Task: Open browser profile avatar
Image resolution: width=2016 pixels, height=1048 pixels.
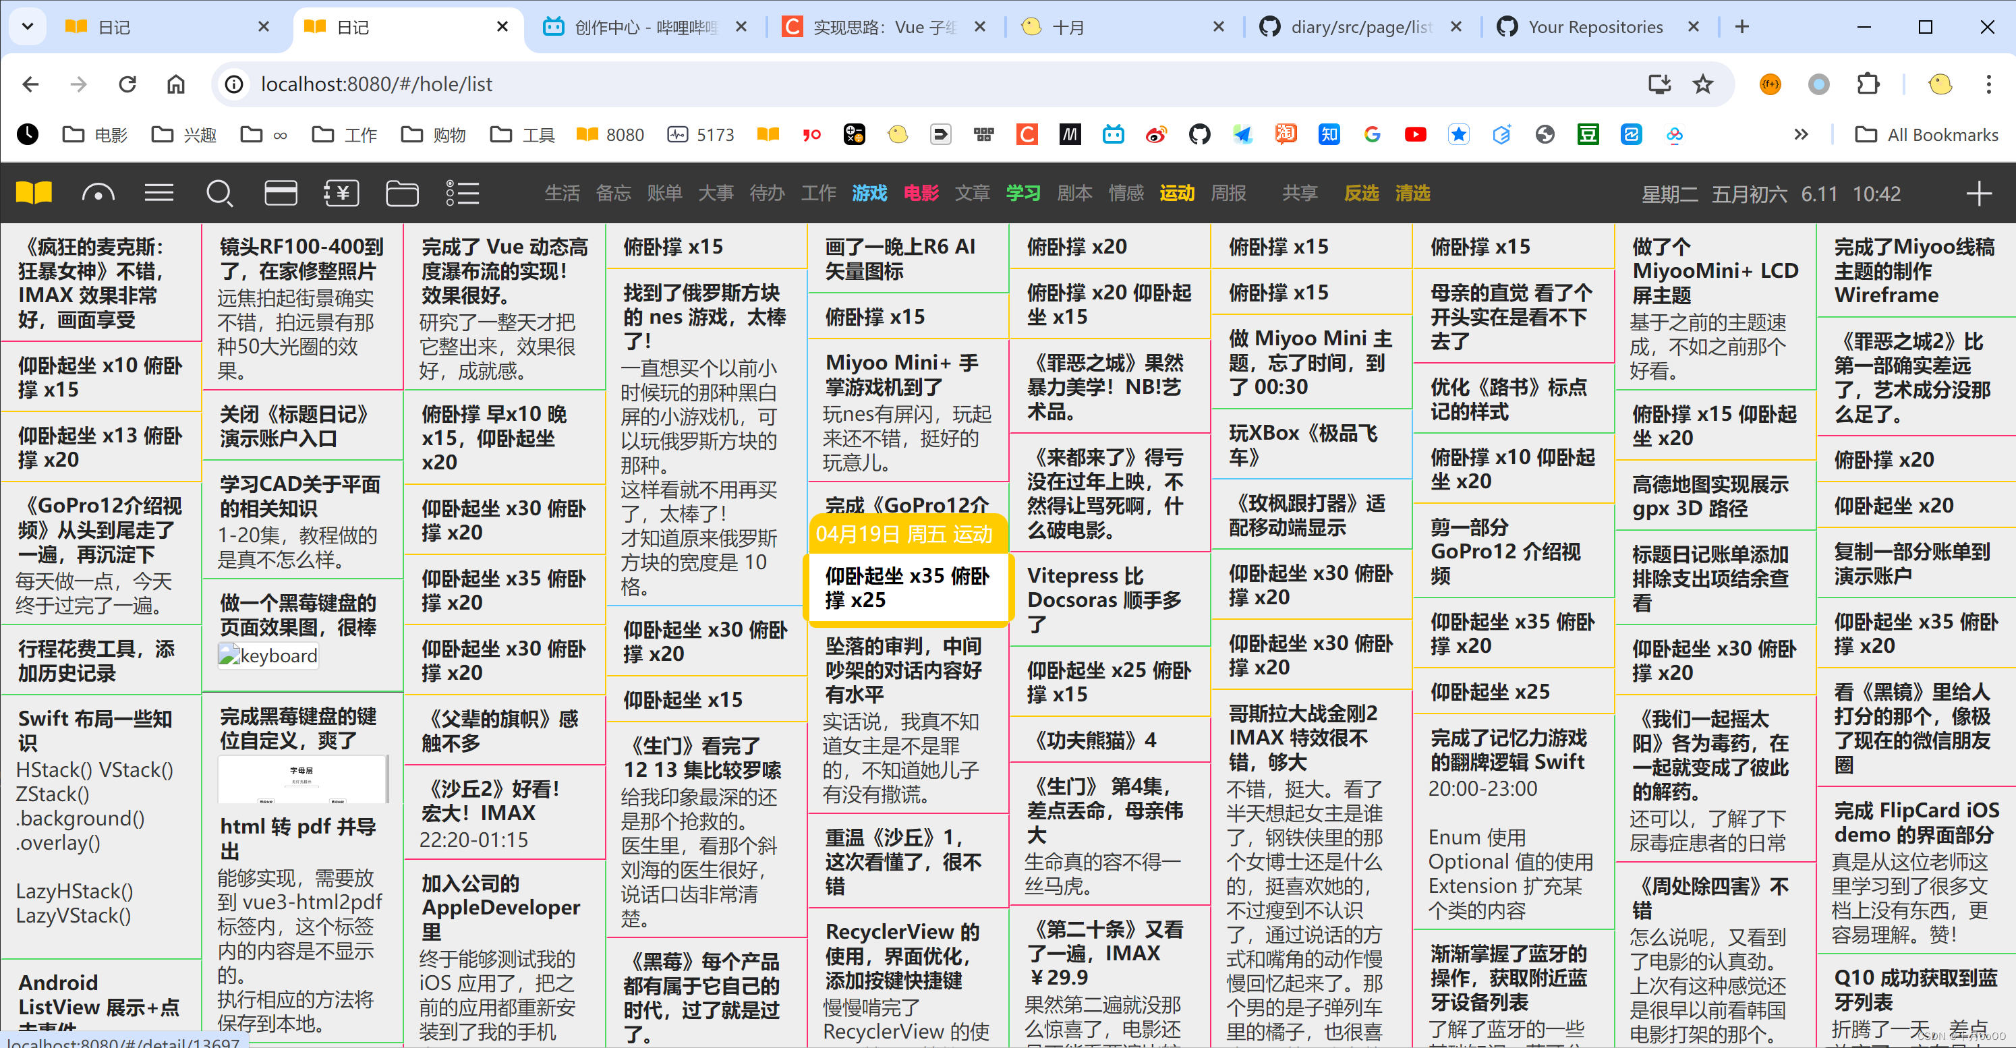Action: point(1941,84)
